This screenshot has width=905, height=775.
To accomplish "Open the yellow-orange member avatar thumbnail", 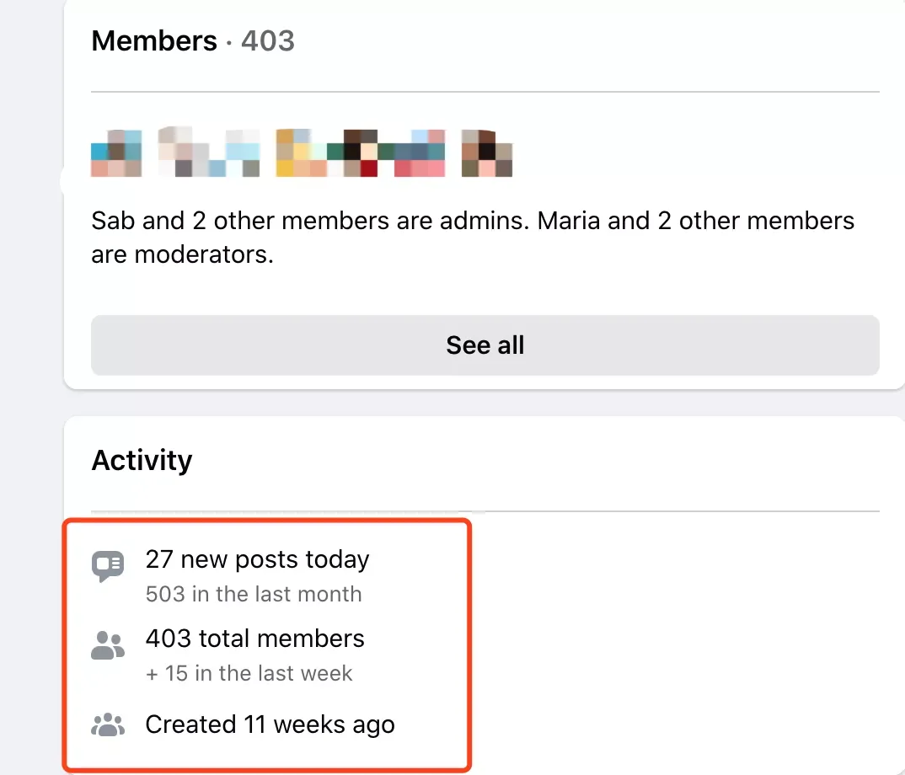I will pyautogui.click(x=302, y=153).
